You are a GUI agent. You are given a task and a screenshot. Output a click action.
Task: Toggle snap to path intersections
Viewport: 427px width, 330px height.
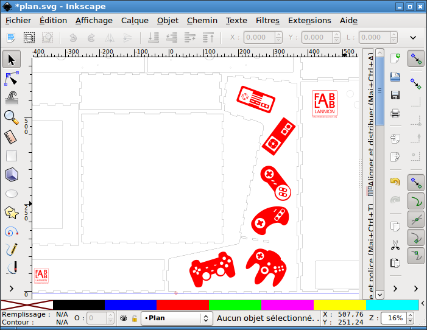click(416, 219)
